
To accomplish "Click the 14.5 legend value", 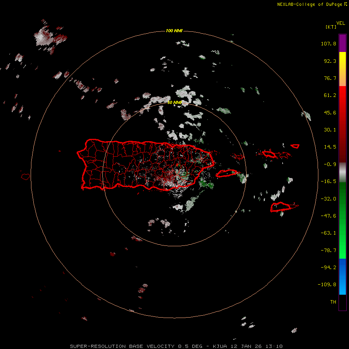I will click(330, 147).
